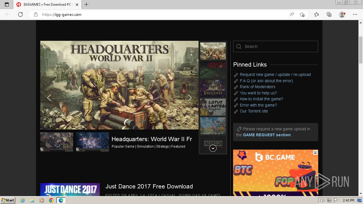
Task: Open Read aloud icon in address bar
Action: click(292, 14)
